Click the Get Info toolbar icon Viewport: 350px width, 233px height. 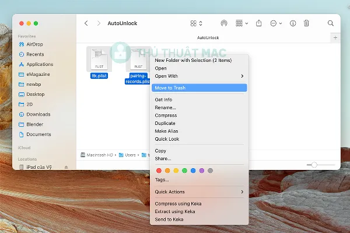coord(293,23)
